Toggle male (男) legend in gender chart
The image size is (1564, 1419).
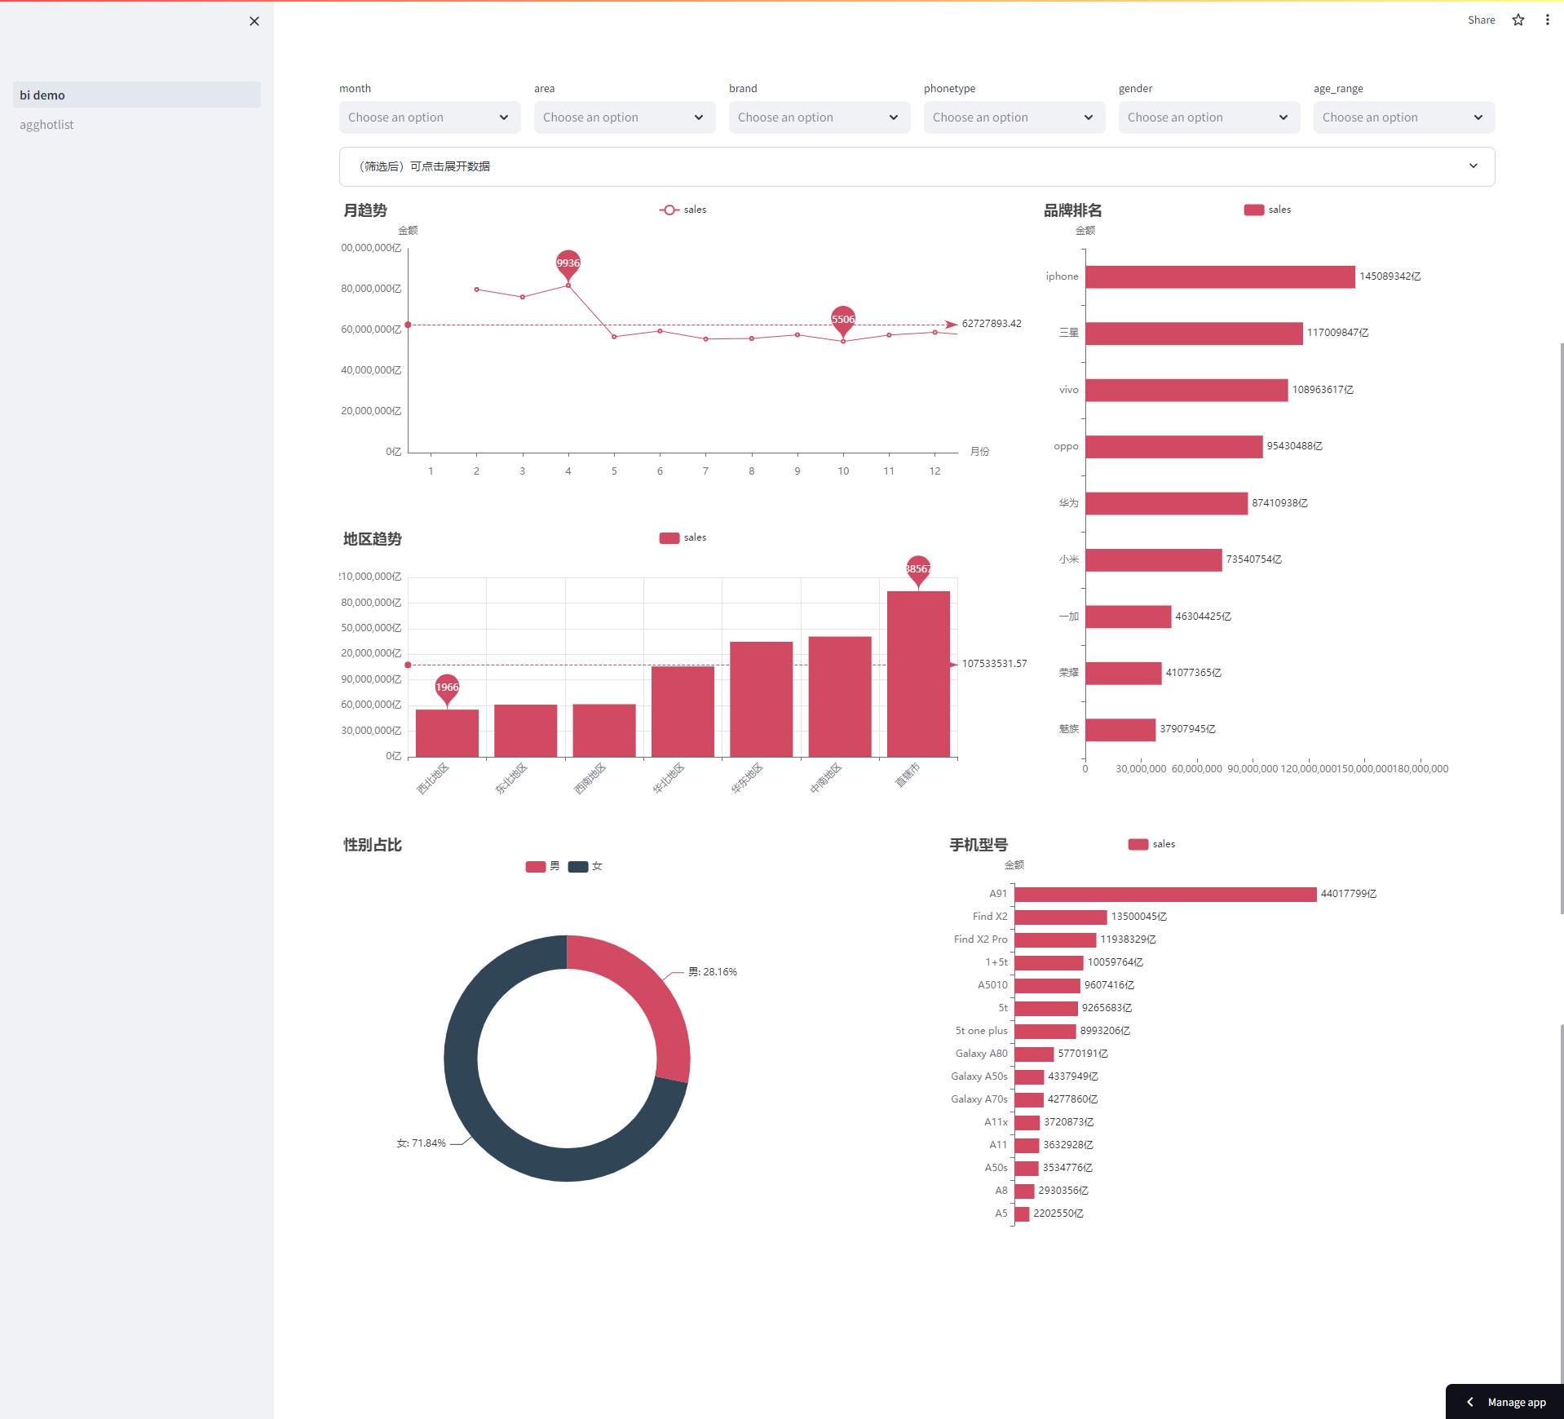pyautogui.click(x=543, y=866)
